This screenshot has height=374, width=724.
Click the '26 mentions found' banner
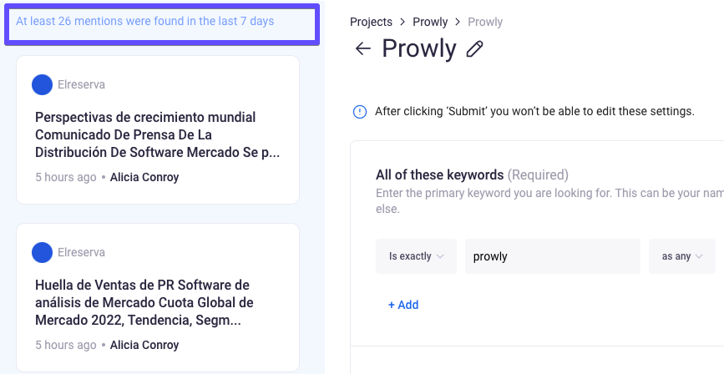161,22
